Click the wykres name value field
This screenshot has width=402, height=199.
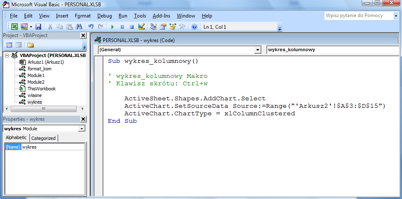pos(53,147)
